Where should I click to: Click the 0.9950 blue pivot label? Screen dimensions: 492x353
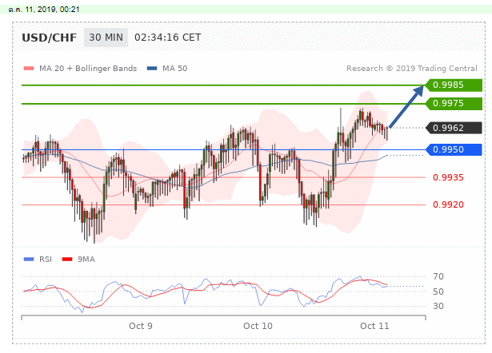click(454, 149)
